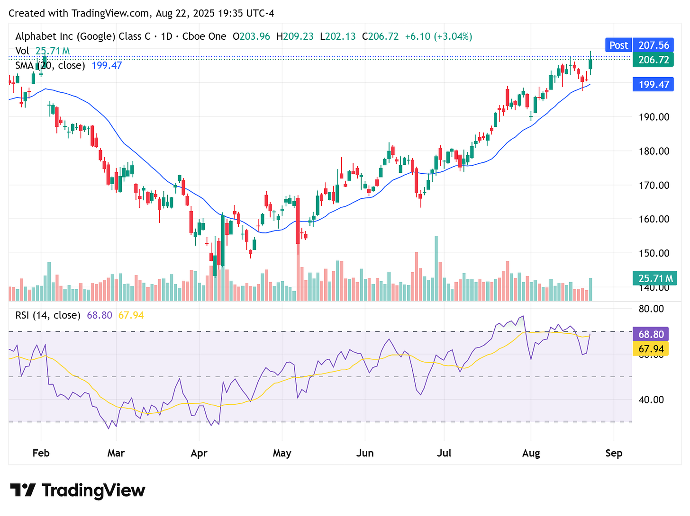
Task: Select the SMA (20, close) indicator legend
Action: [x=50, y=65]
